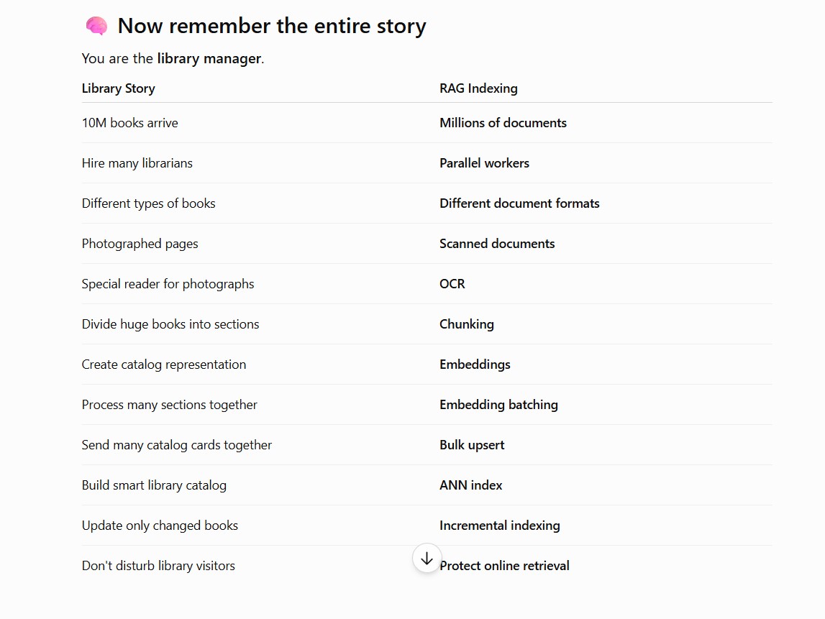
Task: Click the scroll-down arrow button
Action: 427,558
